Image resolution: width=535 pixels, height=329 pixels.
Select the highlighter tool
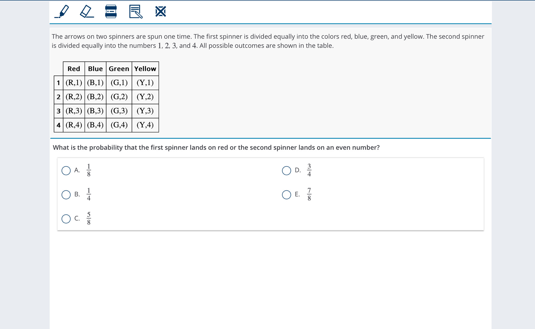click(x=62, y=11)
